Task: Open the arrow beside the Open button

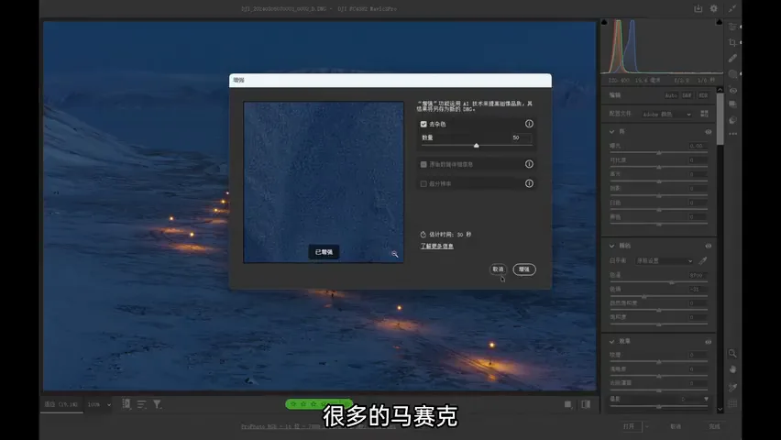Action: click(647, 426)
